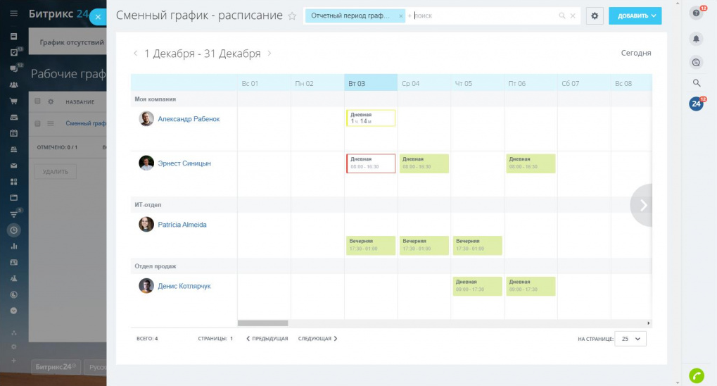The height and width of the screenshot is (386, 717).
Task: Open the per-page count dropdown showing 25
Action: (630, 339)
